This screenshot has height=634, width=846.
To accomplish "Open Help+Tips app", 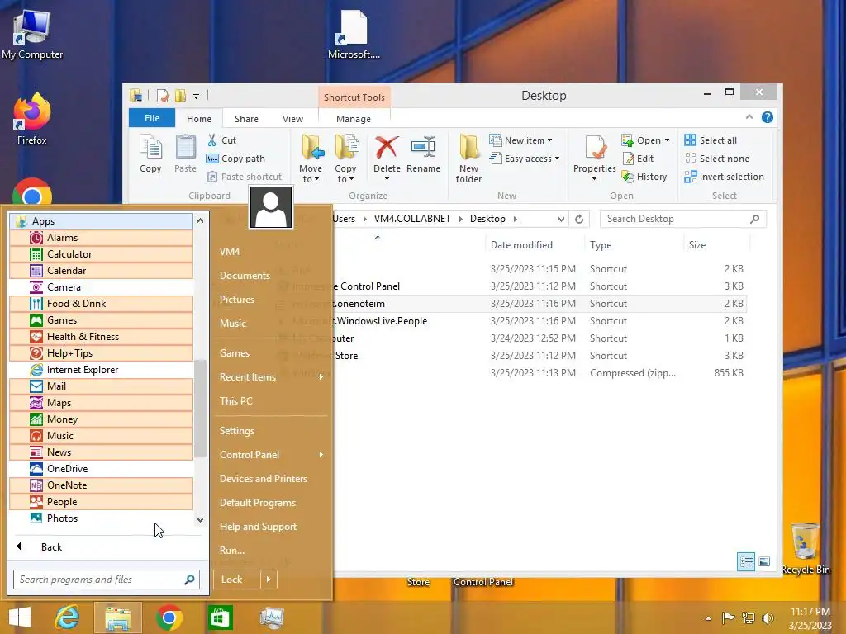I will coord(101,353).
